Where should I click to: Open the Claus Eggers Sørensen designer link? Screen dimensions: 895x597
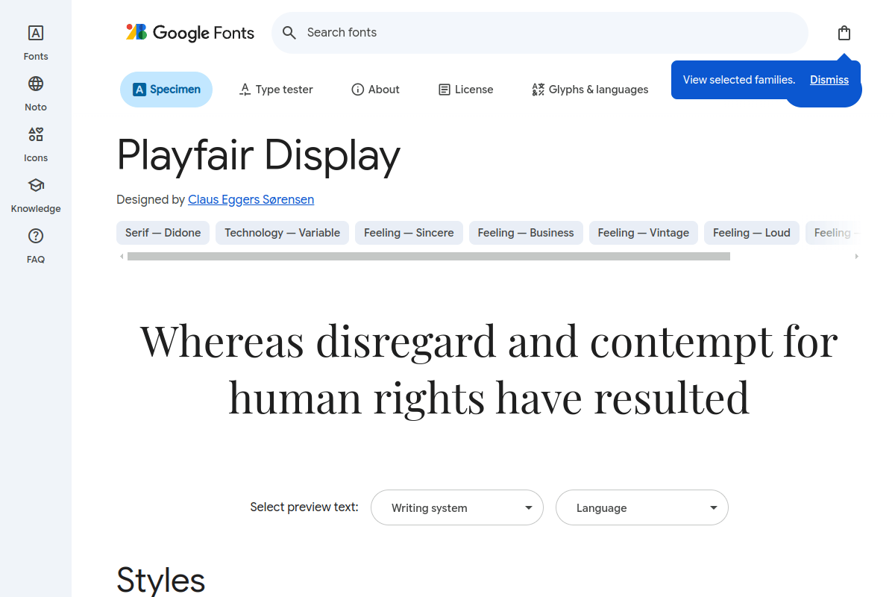[x=251, y=199]
